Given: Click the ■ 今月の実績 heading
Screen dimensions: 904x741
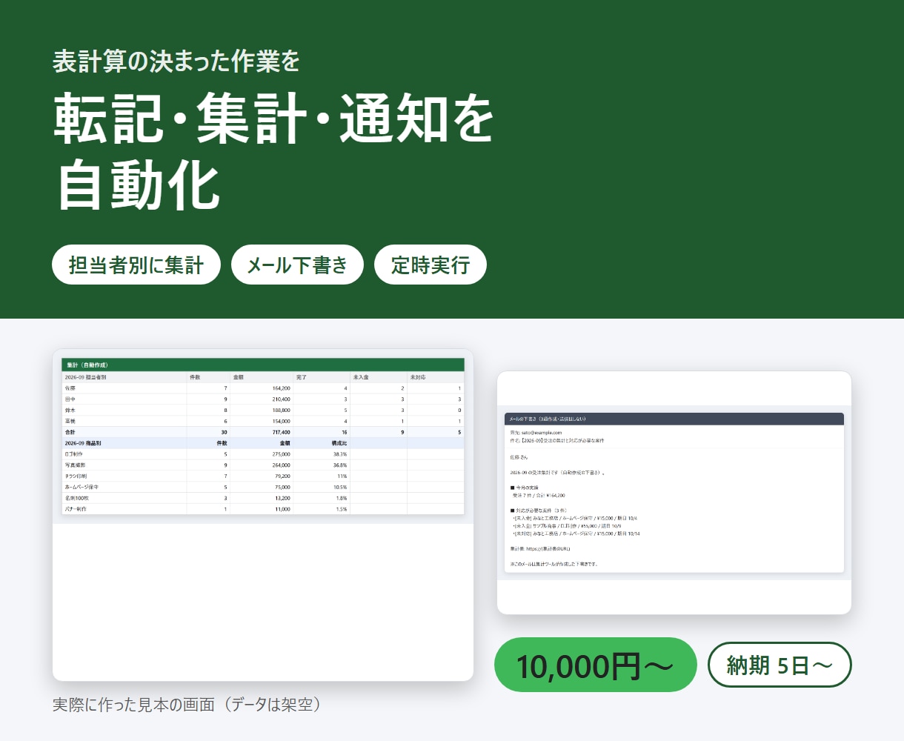Looking at the screenshot, I should (525, 488).
